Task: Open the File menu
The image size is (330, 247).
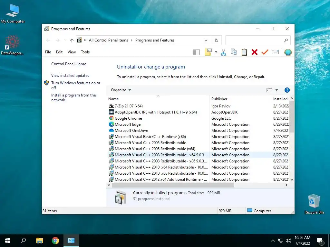Action: click(48, 52)
